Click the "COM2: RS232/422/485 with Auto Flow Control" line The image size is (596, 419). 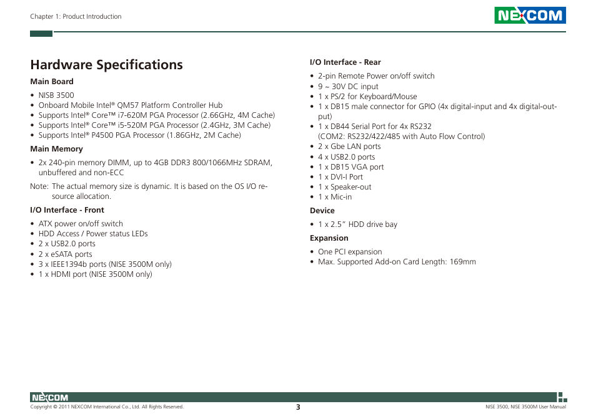point(401,137)
